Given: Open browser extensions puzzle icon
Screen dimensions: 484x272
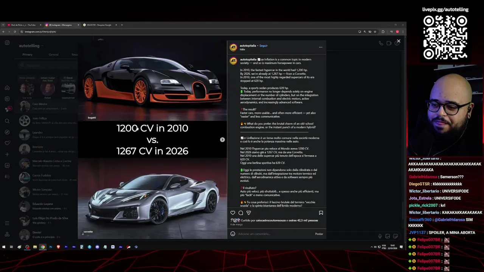Looking at the screenshot, I should (x=383, y=32).
